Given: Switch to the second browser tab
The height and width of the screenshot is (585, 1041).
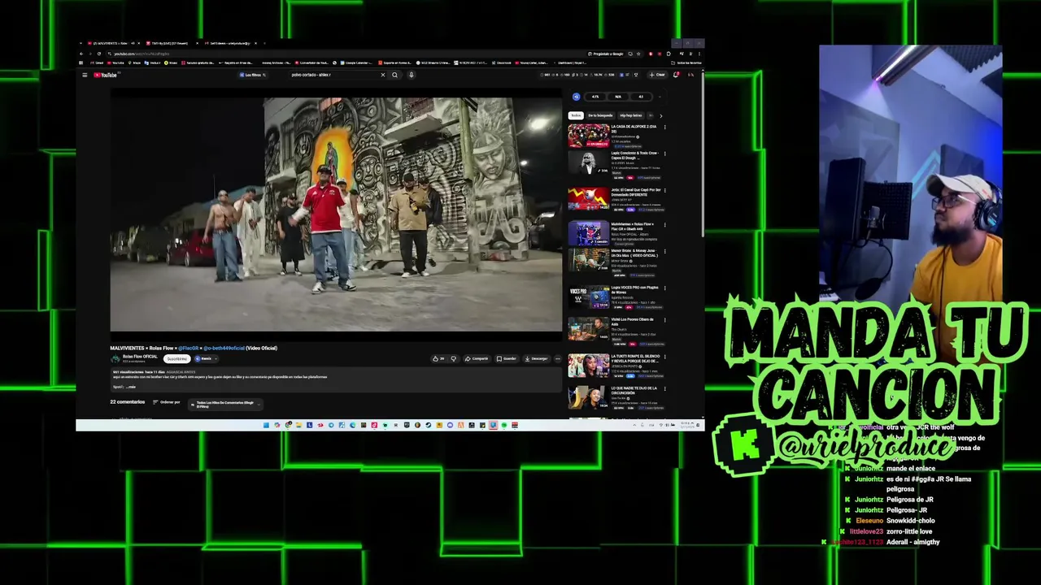Looking at the screenshot, I should 172,43.
